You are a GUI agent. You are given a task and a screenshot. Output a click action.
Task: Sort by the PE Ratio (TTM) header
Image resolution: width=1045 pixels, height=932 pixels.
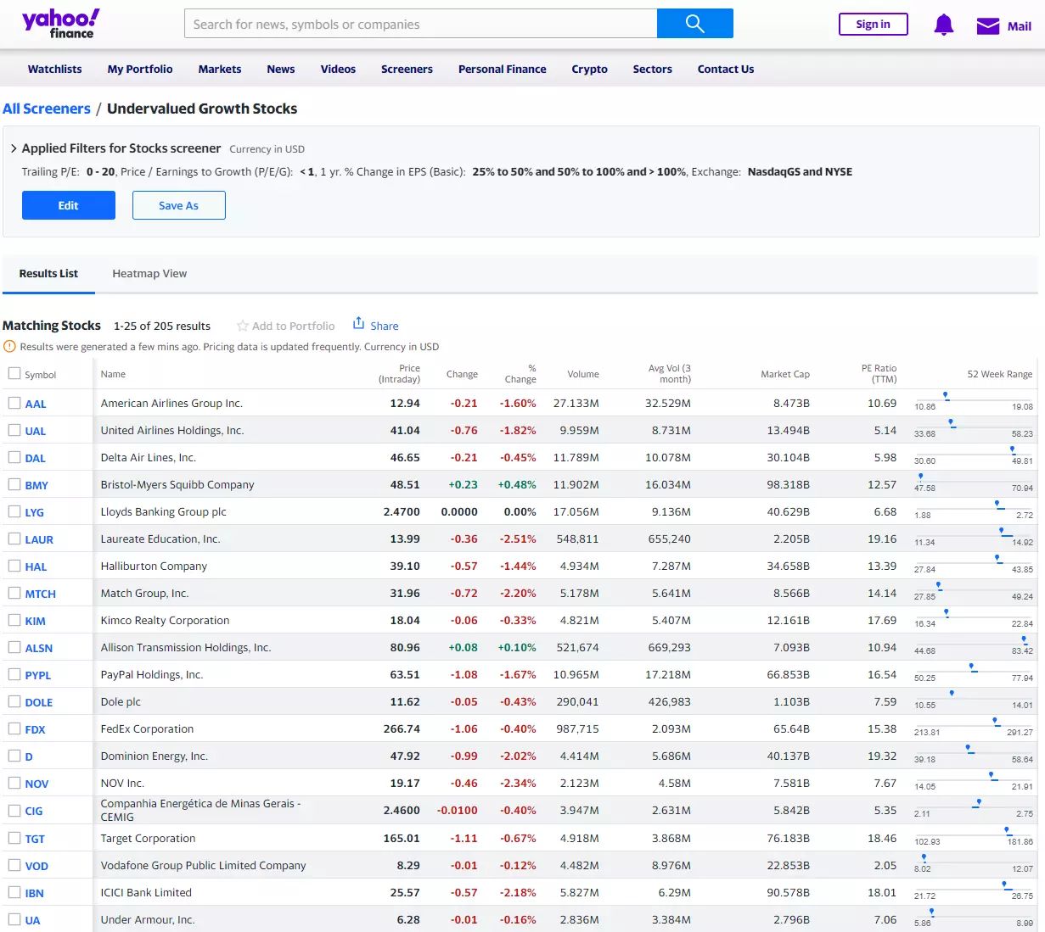pos(879,374)
